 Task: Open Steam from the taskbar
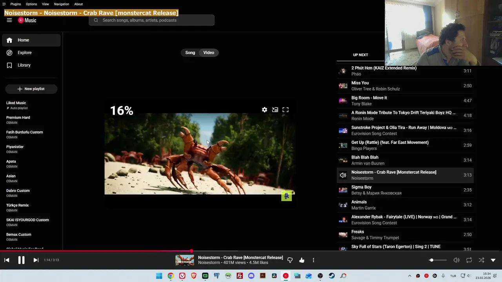(332, 276)
